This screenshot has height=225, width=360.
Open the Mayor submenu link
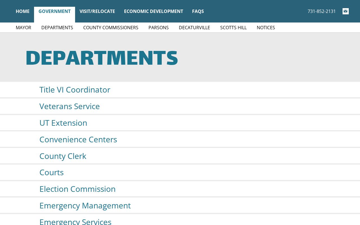[23, 28]
